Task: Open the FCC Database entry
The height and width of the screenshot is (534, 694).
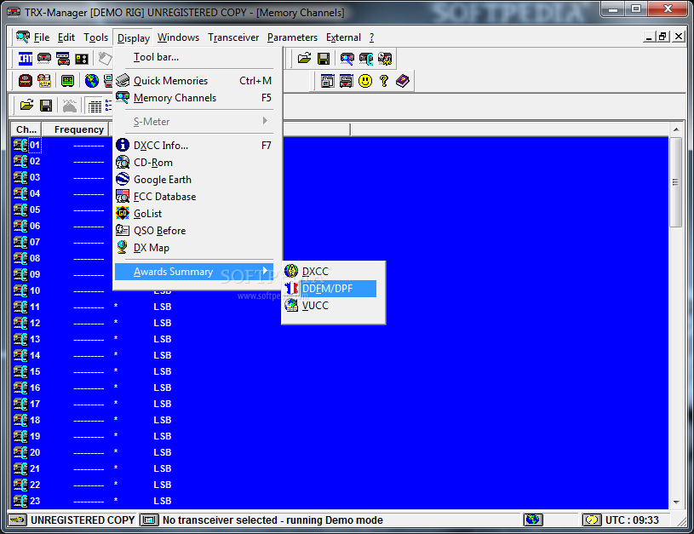Action: coord(194,197)
